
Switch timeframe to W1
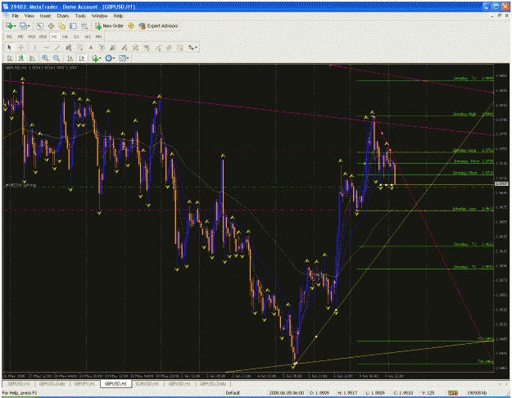pyautogui.click(x=88, y=37)
